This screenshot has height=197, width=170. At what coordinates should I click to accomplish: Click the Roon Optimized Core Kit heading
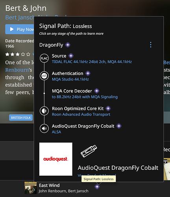click(x=78, y=109)
